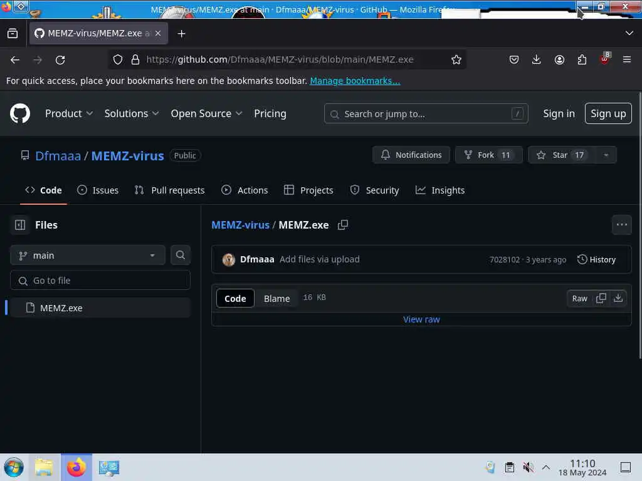Open Windows Start orb in taskbar
The height and width of the screenshot is (481, 642).
[14, 467]
